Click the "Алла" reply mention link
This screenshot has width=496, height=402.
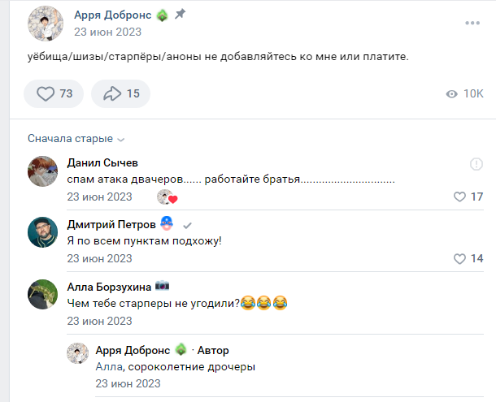(x=109, y=366)
